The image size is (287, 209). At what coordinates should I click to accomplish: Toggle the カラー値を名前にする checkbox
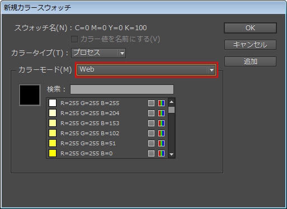click(74, 39)
